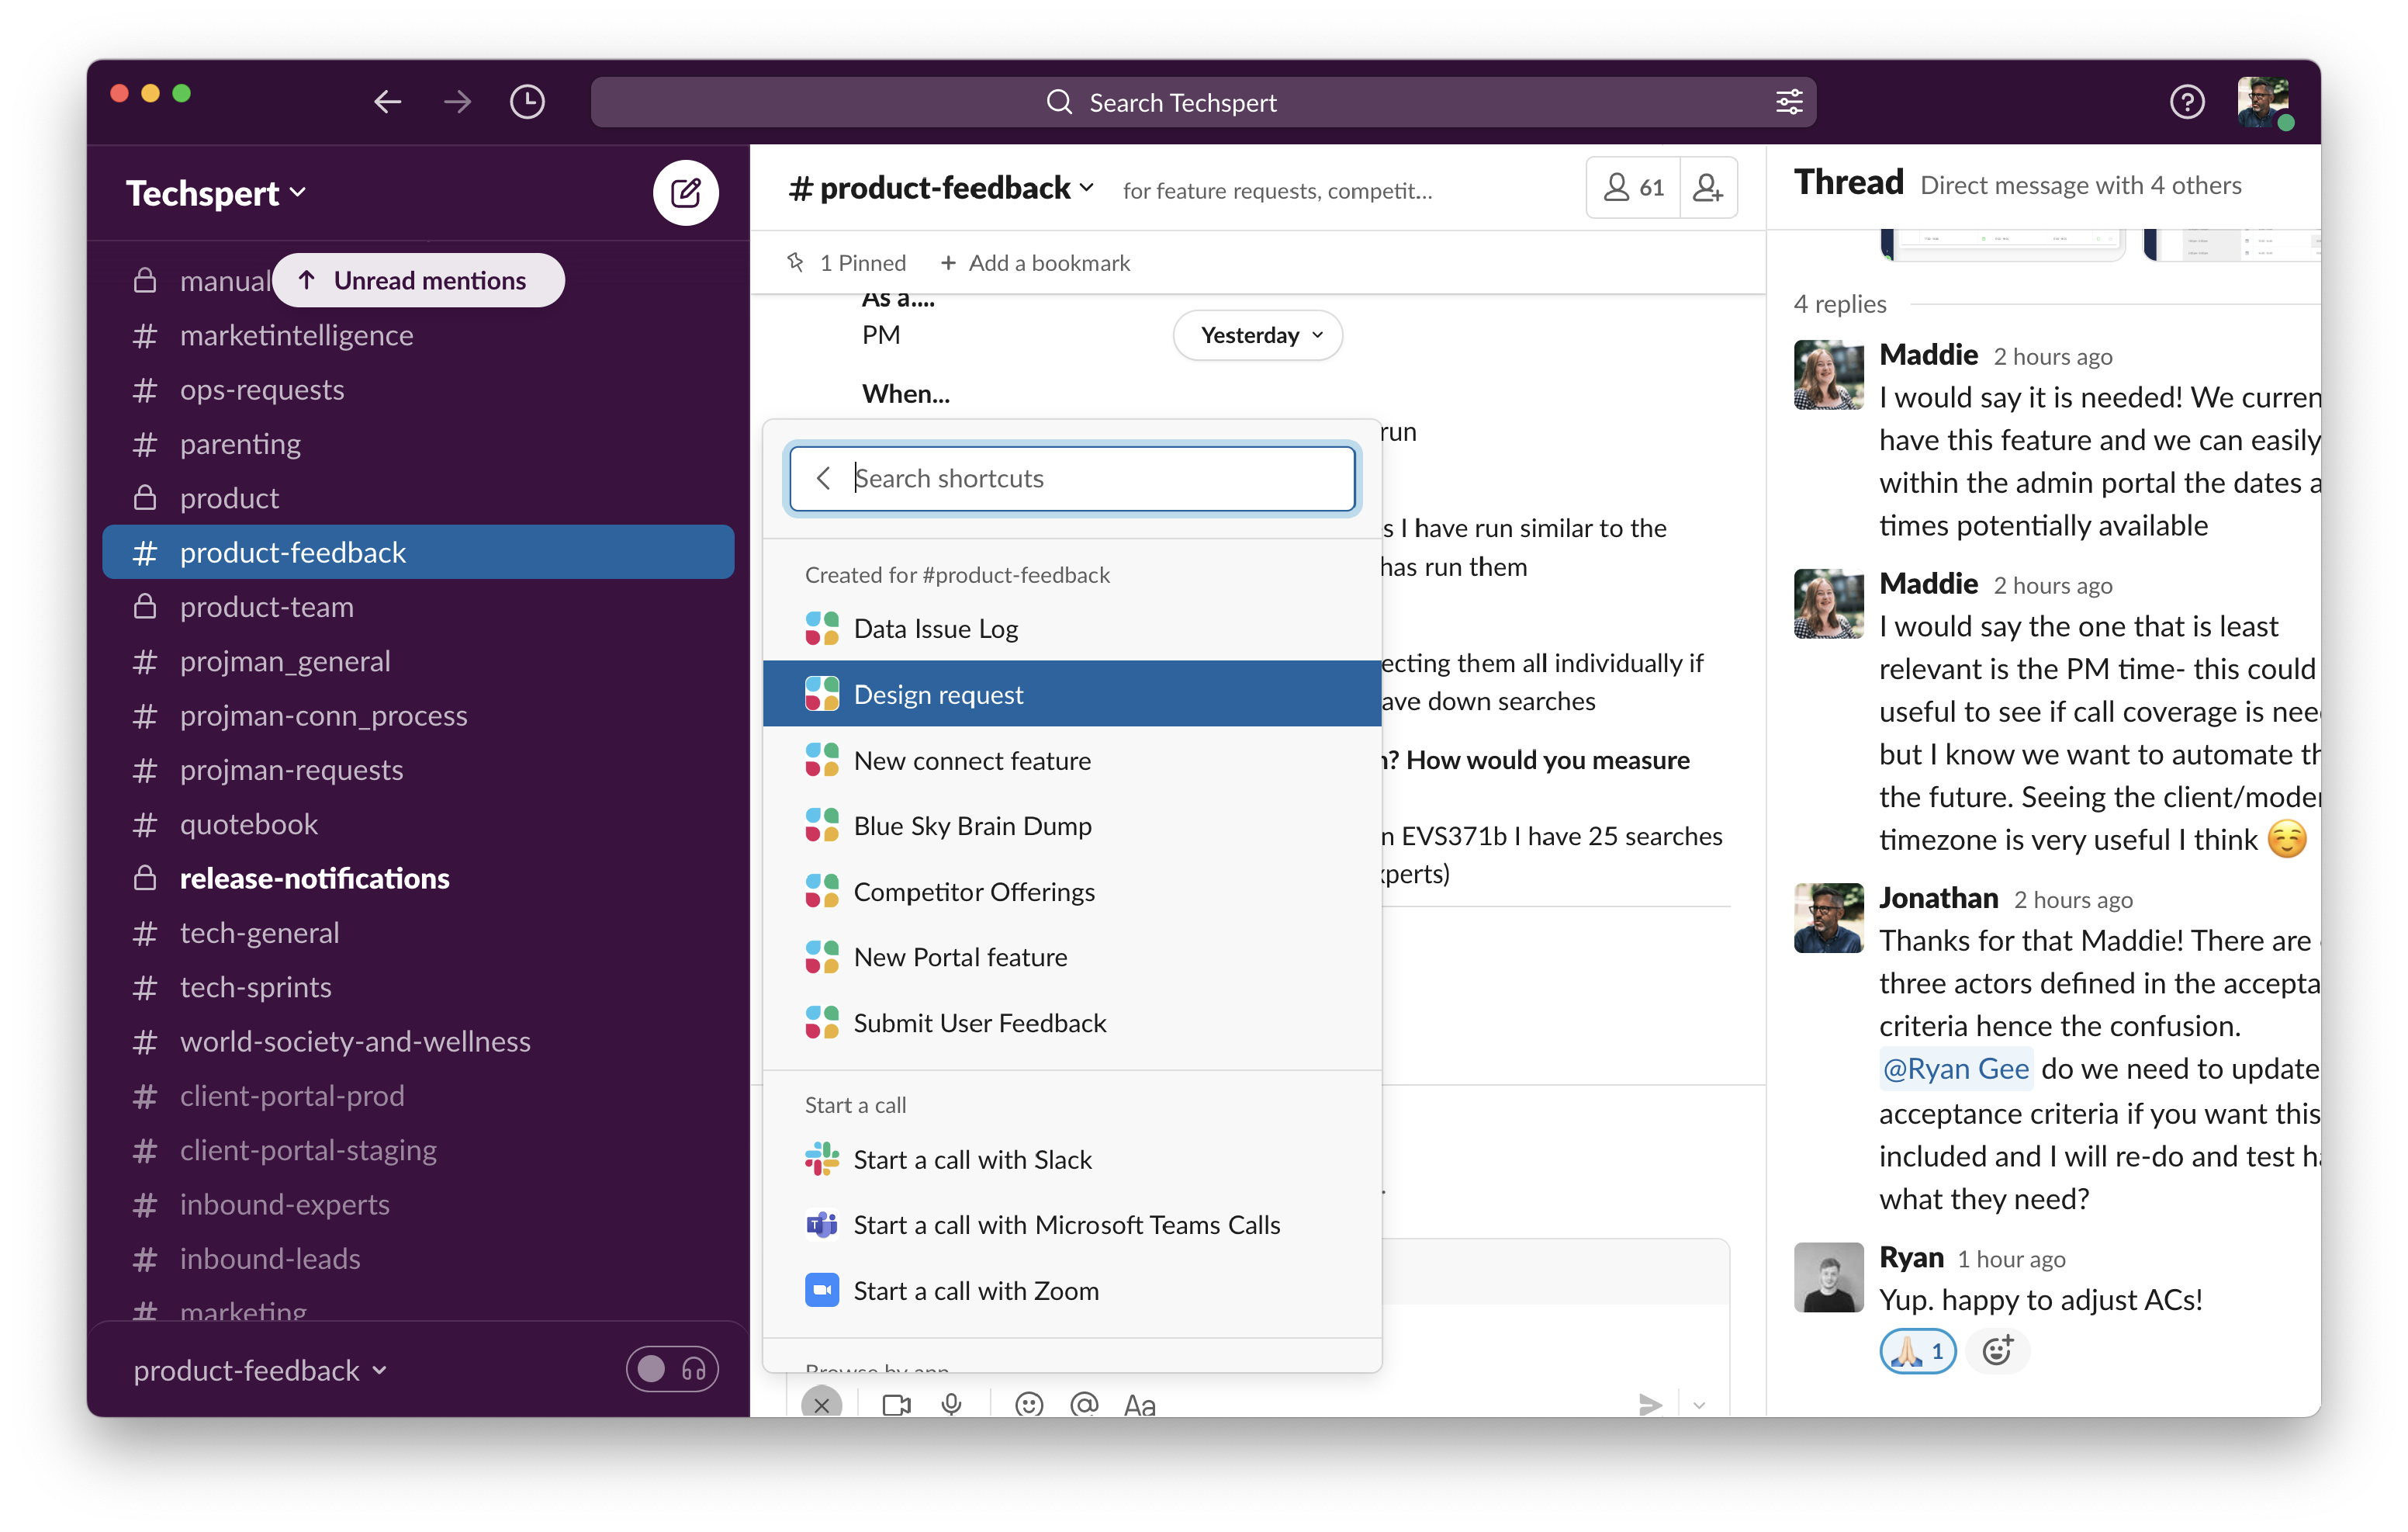Open the tech-sprints channel
Screen dimensions: 2408x1532
(418, 986)
